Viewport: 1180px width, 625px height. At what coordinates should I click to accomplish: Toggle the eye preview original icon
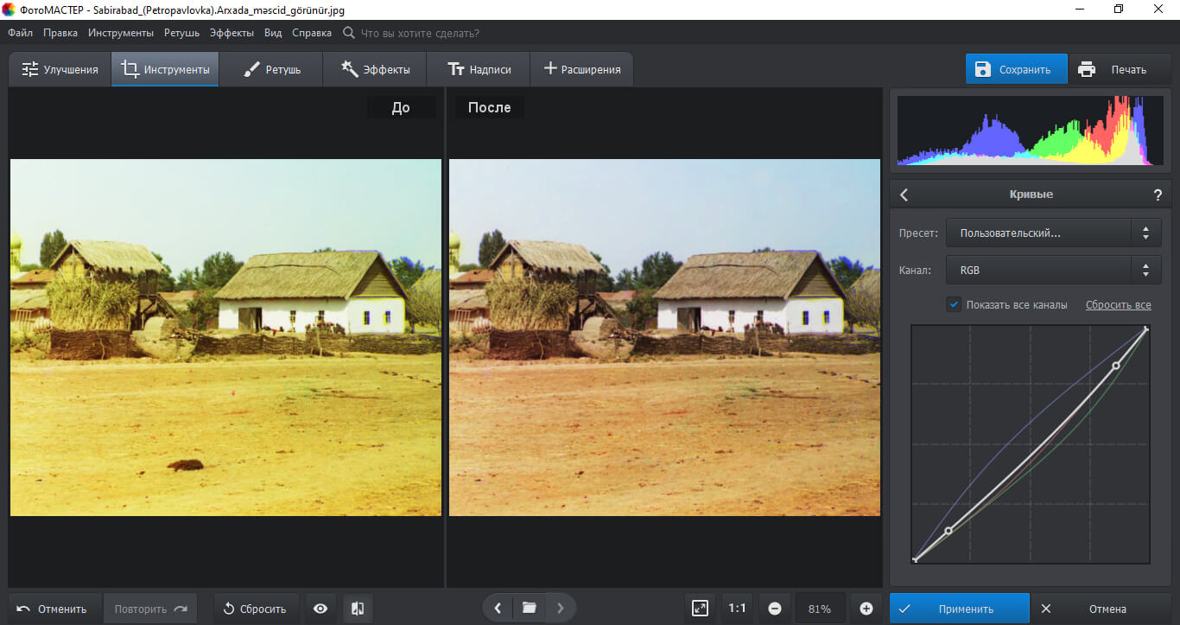[320, 609]
